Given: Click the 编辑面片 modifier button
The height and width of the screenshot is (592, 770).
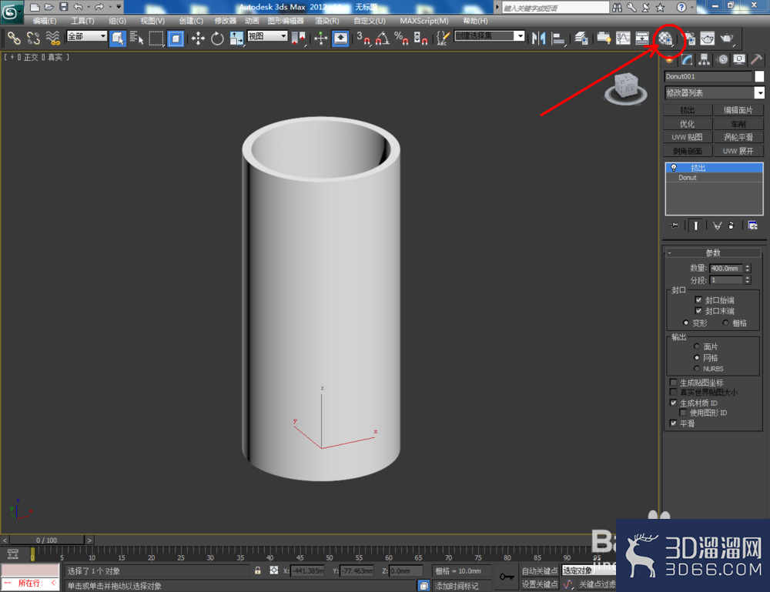Looking at the screenshot, I should 738,110.
